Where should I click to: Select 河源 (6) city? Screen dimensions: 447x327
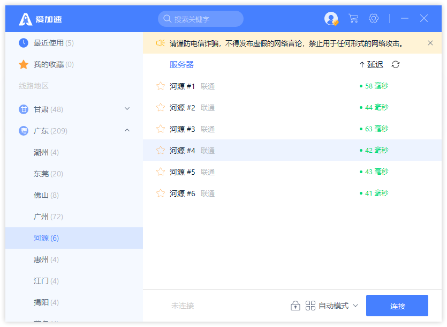coord(74,238)
